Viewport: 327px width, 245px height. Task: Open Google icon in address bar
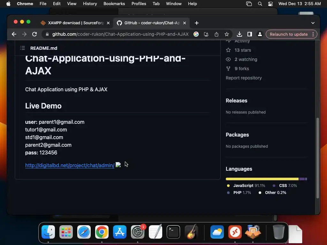196,34
